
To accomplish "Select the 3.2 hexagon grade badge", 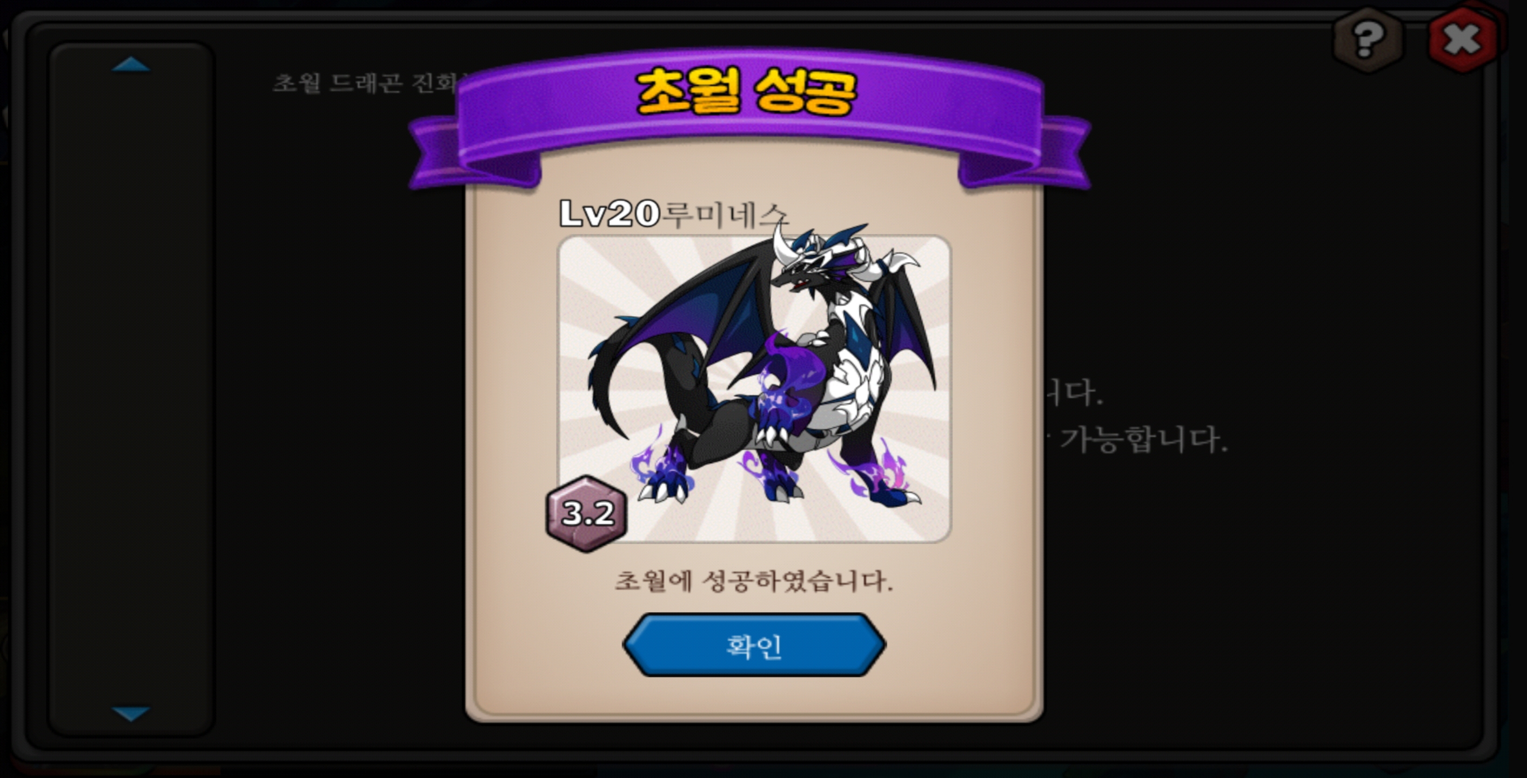I will [586, 514].
